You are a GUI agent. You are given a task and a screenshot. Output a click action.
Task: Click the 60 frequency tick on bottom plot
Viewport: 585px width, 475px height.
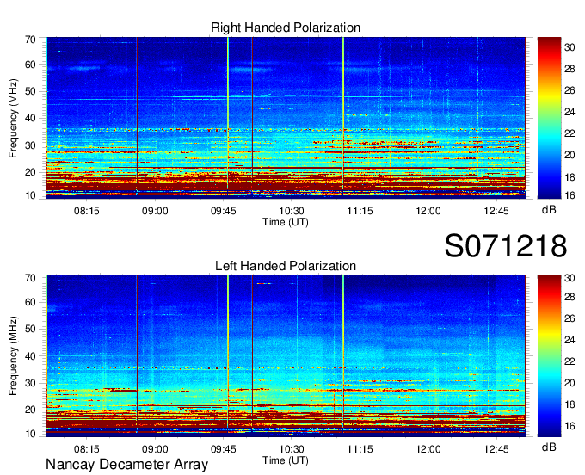[30, 302]
